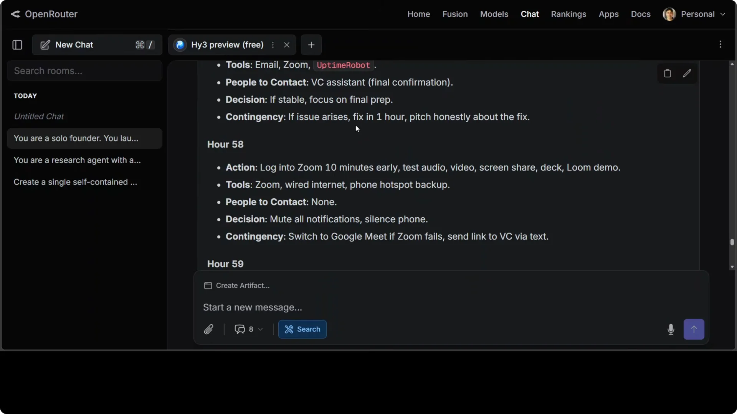Viewport: 737px width, 414px height.
Task: Edit the message with pencil icon
Action: pyautogui.click(x=687, y=73)
